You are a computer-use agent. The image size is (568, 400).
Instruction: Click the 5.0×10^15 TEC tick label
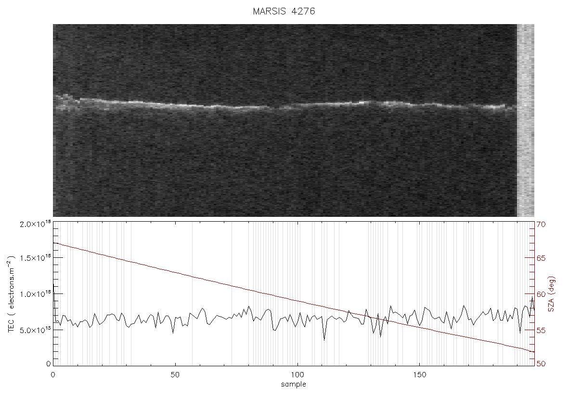[34, 331]
